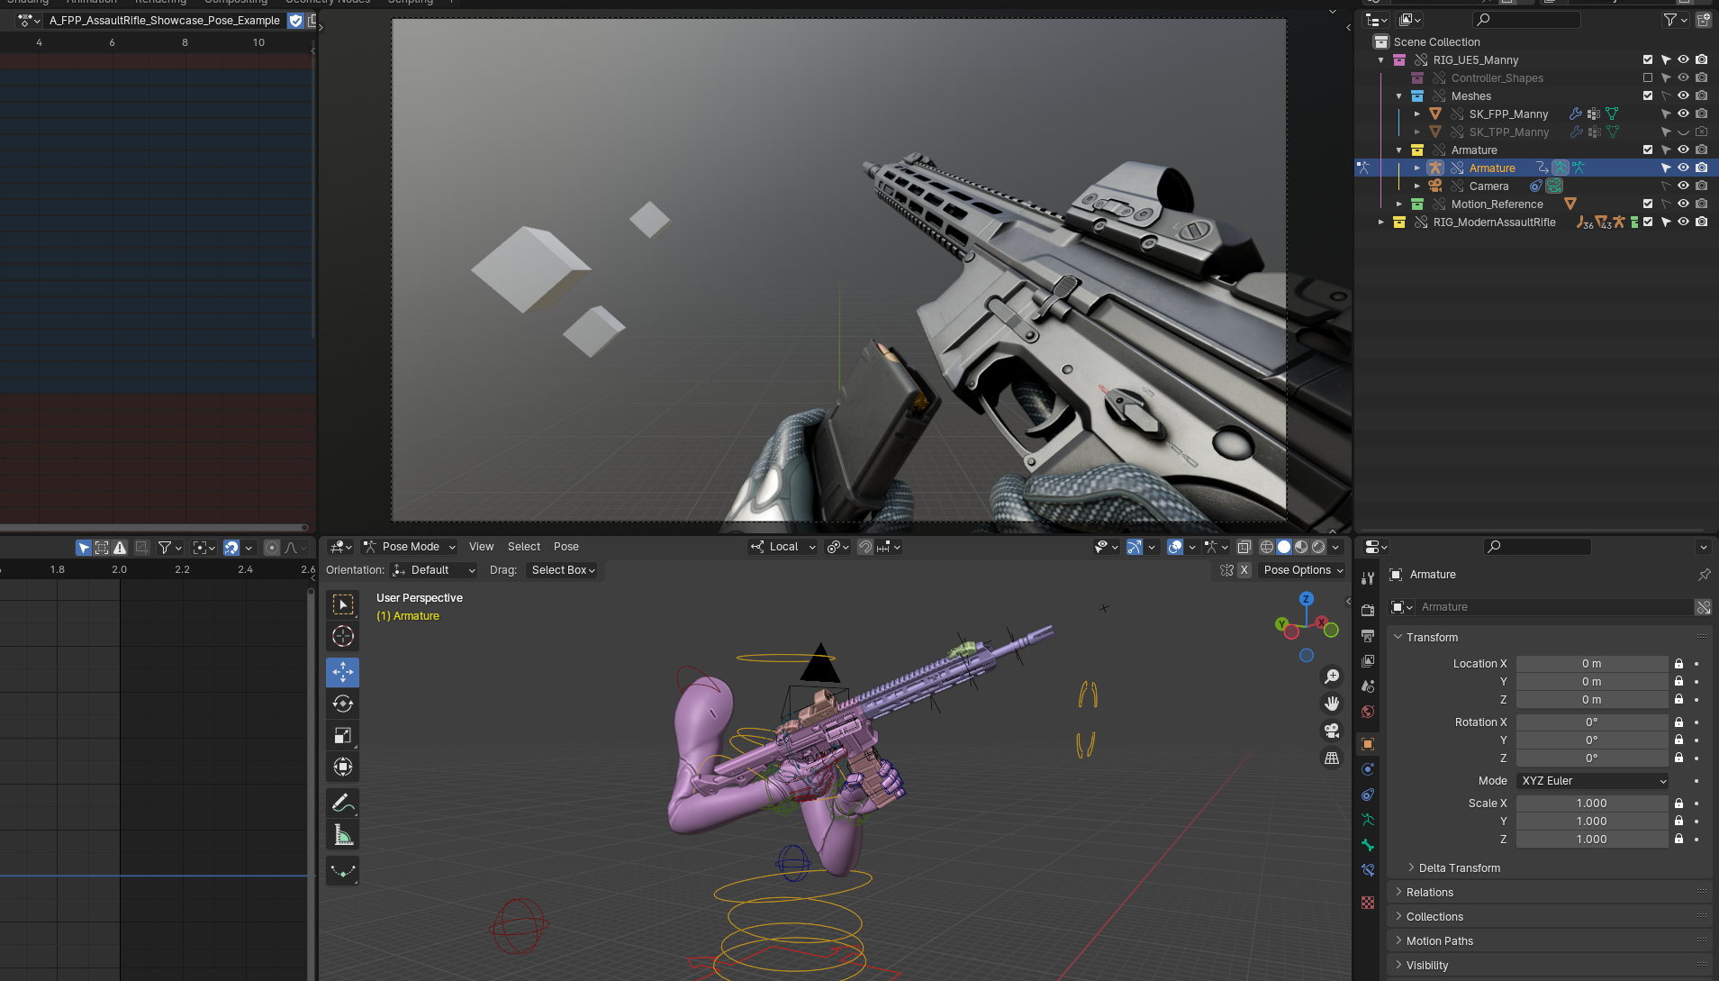The width and height of the screenshot is (1719, 981).
Task: Uncheck the Meshes collection checkbox
Action: [x=1648, y=96]
